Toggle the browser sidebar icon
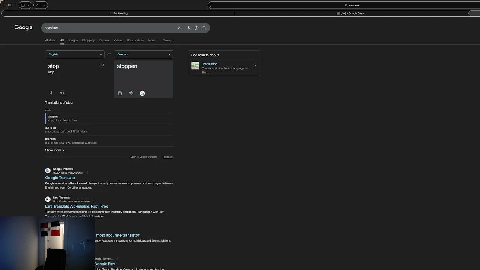The width and height of the screenshot is (480, 270). pyautogui.click(x=22, y=5)
